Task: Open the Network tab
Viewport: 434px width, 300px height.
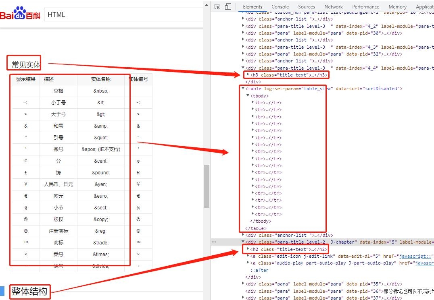Action: point(334,7)
